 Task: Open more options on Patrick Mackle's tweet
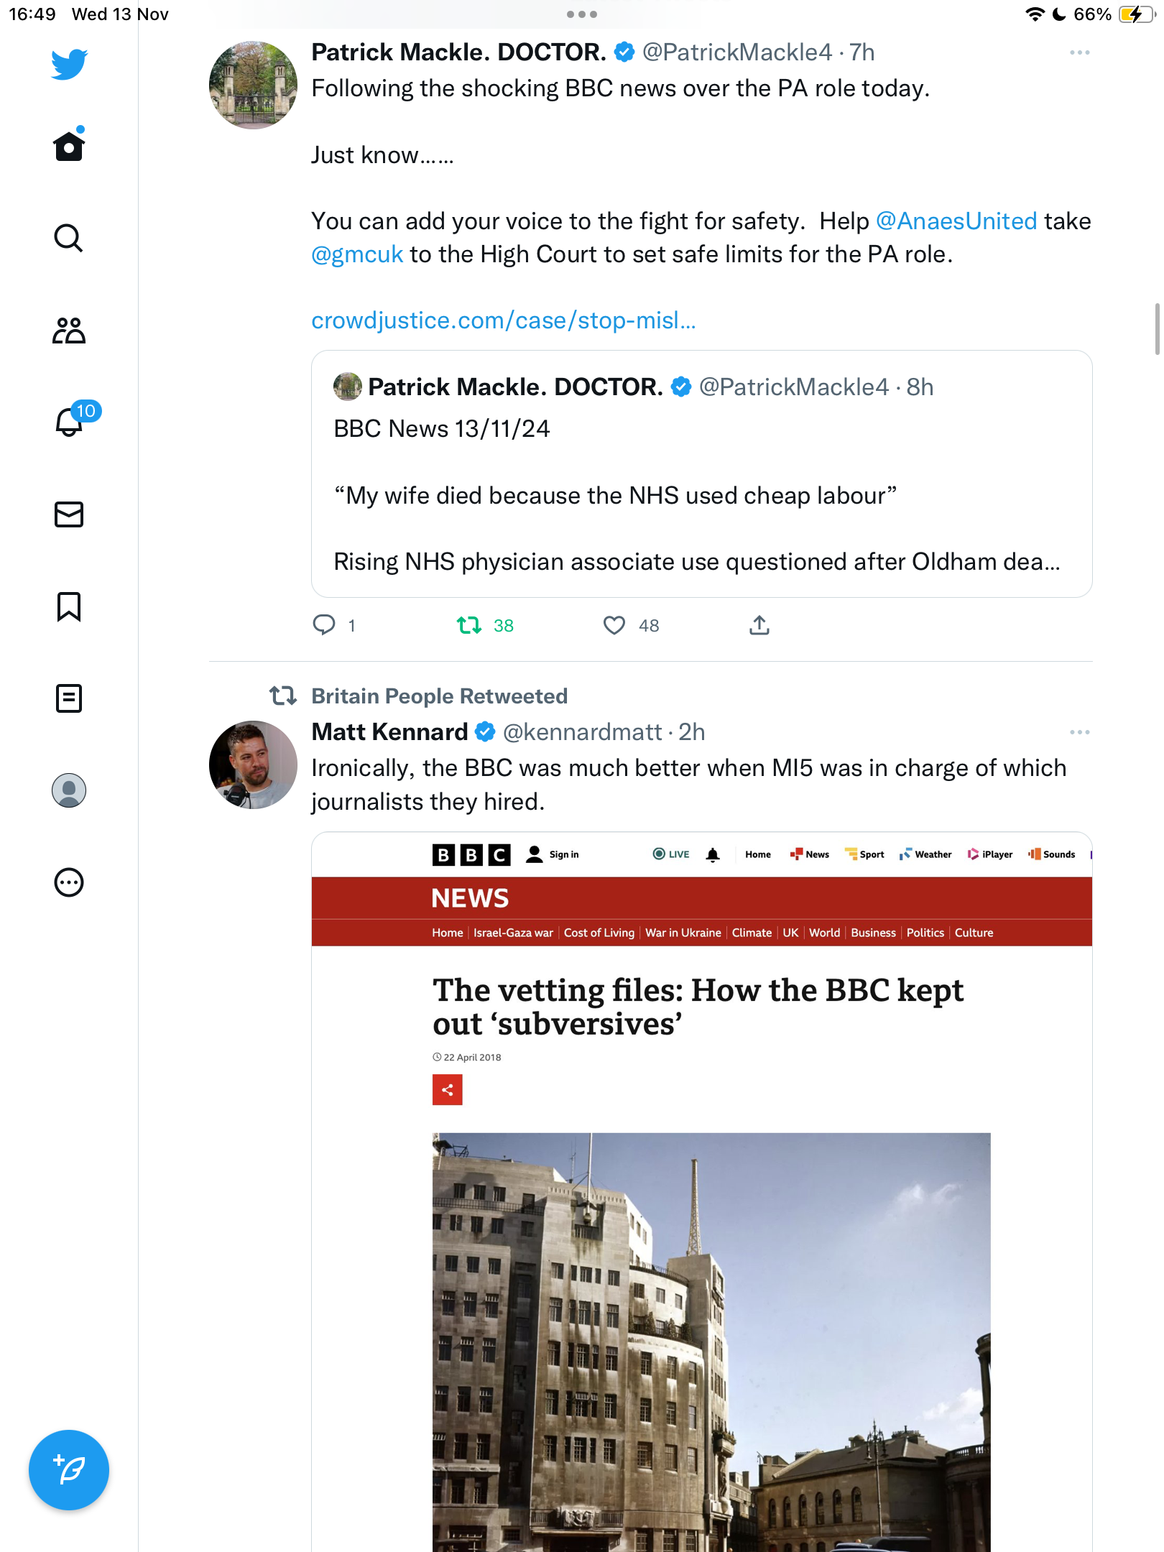click(x=1079, y=52)
